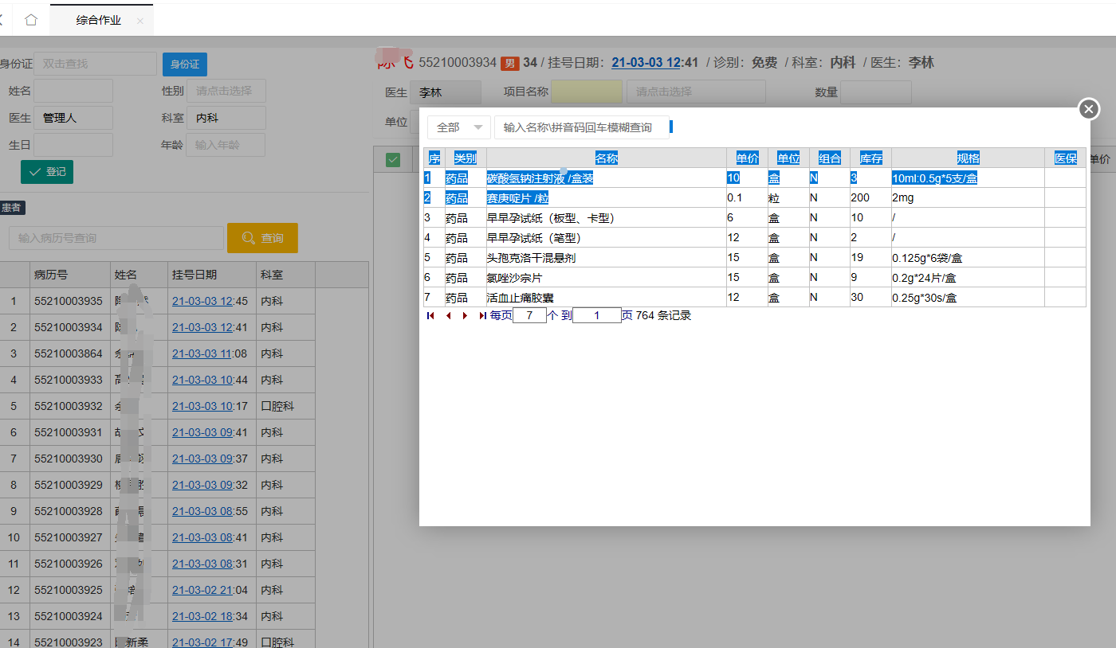Click the per-page record count field
Screen dimensions: 1116x648
coord(529,316)
